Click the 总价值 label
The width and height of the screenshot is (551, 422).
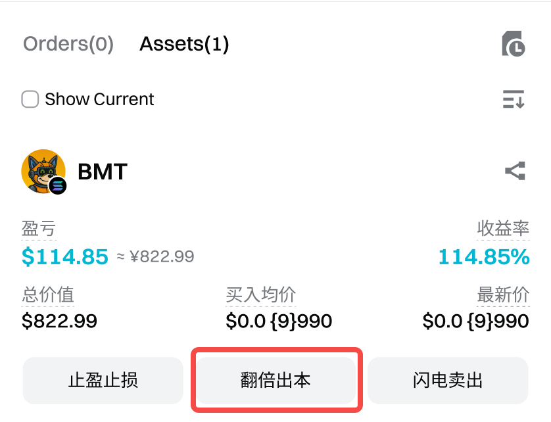click(x=48, y=294)
